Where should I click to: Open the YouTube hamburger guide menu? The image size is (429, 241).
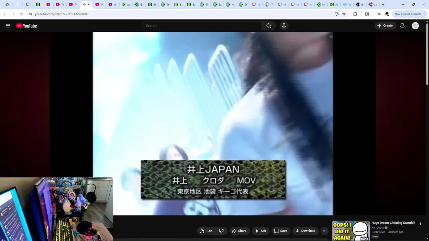tap(8, 26)
